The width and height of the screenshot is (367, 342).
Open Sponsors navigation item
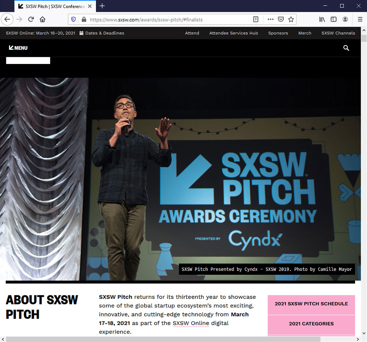(x=278, y=33)
